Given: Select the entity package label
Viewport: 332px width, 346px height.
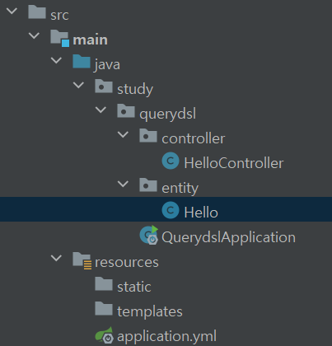Looking at the screenshot, I should pyautogui.click(x=180, y=189).
